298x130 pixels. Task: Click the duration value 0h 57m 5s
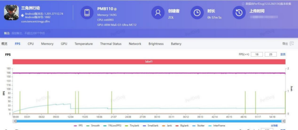click(x=215, y=18)
